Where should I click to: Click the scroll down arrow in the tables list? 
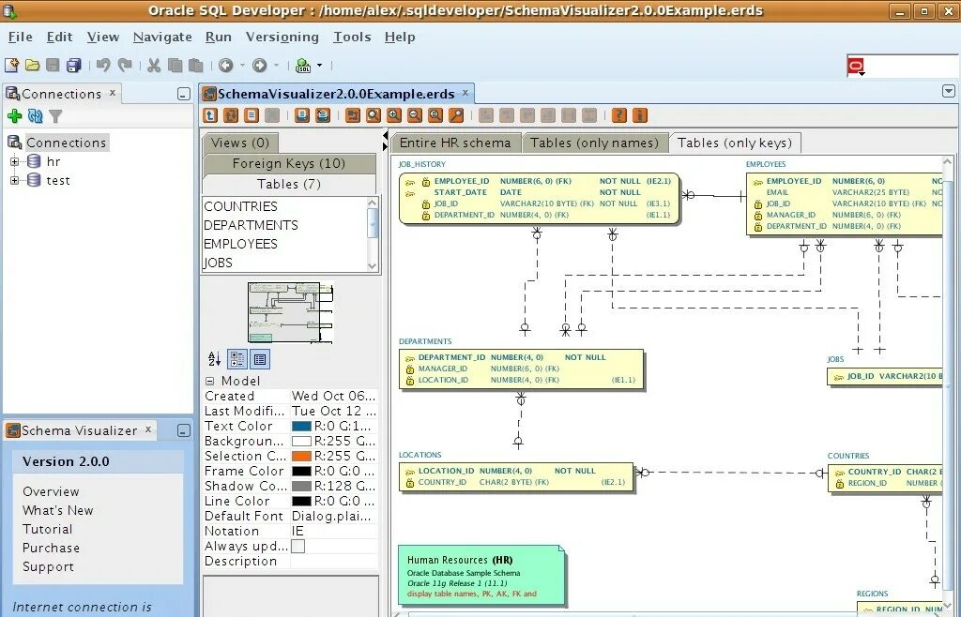[372, 265]
